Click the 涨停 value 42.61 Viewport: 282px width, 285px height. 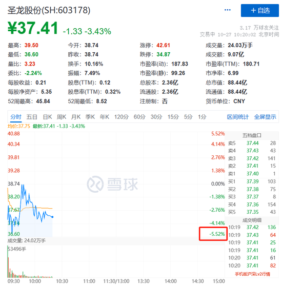[163, 45]
